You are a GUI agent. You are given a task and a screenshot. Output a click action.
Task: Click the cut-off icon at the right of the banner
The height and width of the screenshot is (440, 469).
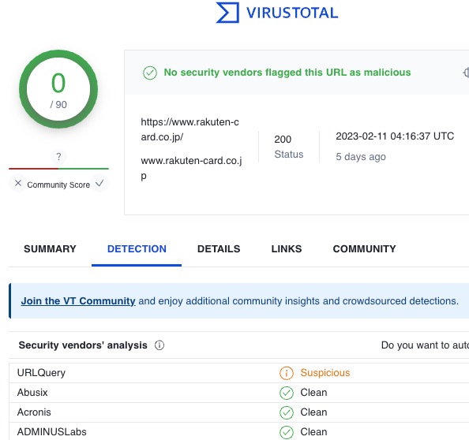pyautogui.click(x=466, y=73)
